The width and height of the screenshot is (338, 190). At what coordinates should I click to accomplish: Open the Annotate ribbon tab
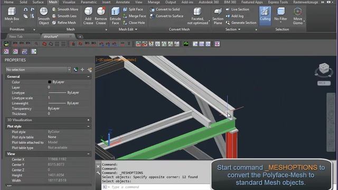click(123, 2)
